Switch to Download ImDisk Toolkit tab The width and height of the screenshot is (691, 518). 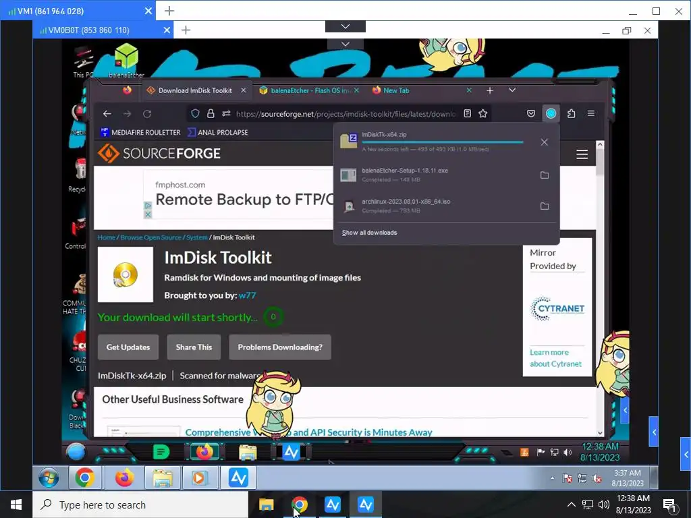click(196, 90)
